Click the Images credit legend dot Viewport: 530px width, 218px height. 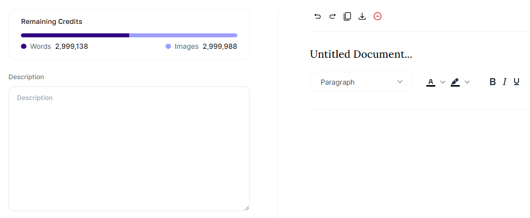169,47
